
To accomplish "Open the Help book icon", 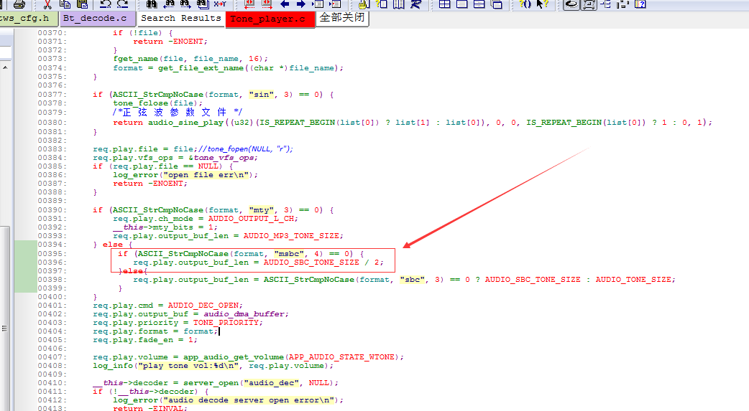I will point(640,4).
